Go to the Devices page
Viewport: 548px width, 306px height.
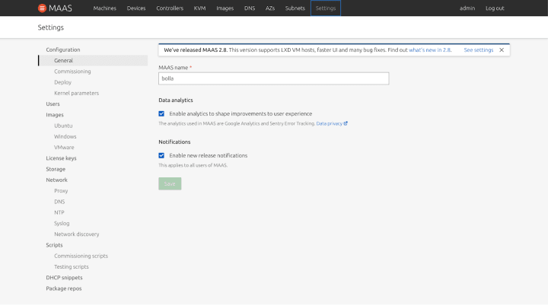click(x=136, y=8)
